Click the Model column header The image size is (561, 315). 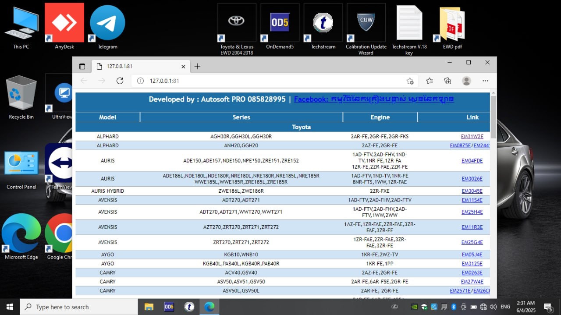pyautogui.click(x=107, y=117)
